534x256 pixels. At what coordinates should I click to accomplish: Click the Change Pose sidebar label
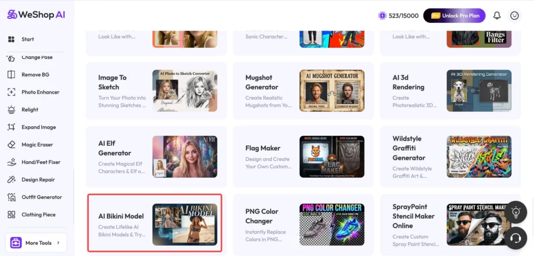click(x=37, y=57)
